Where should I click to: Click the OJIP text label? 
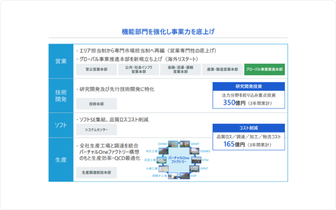coord(193,176)
